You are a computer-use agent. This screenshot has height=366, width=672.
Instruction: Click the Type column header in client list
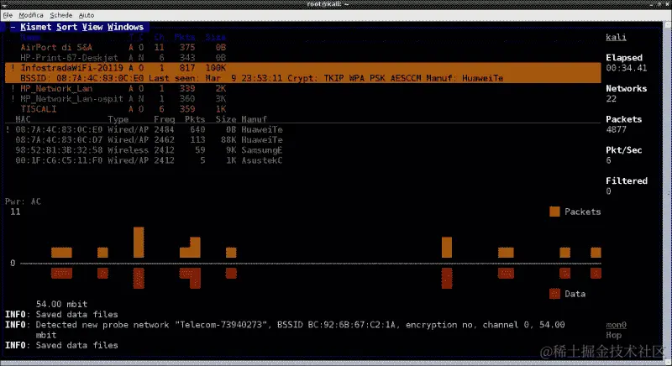click(x=118, y=119)
